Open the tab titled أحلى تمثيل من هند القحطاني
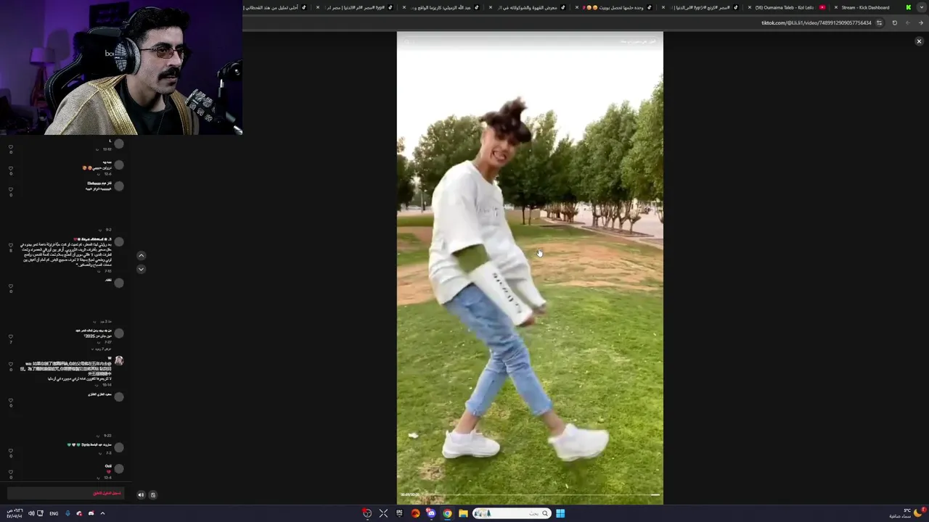Screen dimensions: 929x522 pos(276,7)
